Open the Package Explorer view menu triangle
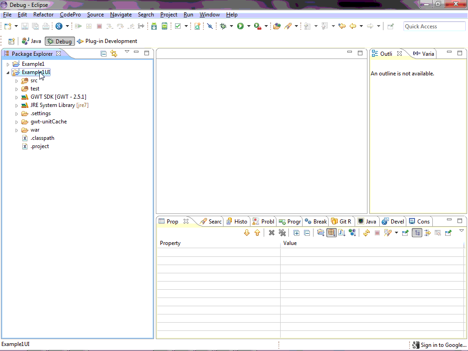The width and height of the screenshot is (468, 351). point(127,52)
